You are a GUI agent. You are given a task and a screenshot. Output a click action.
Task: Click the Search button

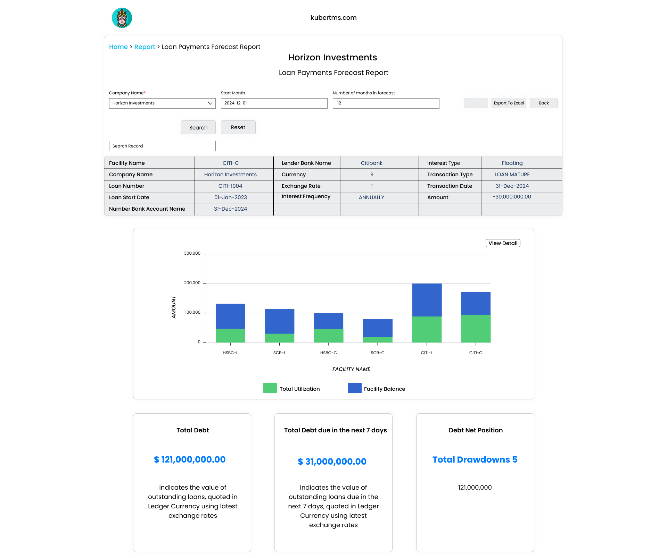coord(198,127)
